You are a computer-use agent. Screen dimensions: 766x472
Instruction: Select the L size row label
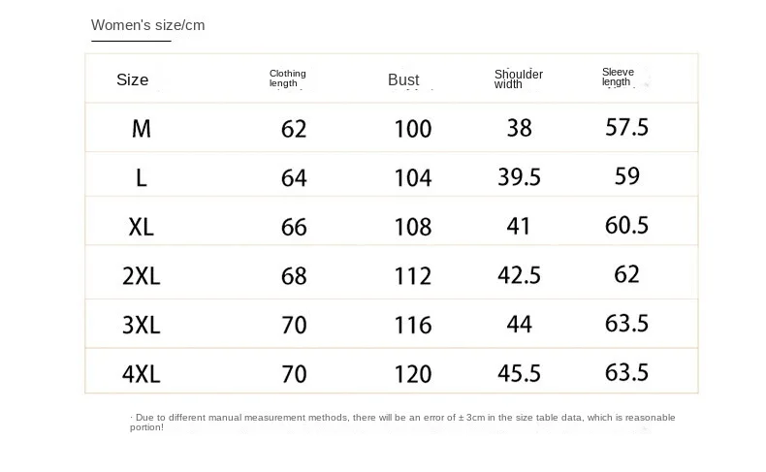coord(142,177)
